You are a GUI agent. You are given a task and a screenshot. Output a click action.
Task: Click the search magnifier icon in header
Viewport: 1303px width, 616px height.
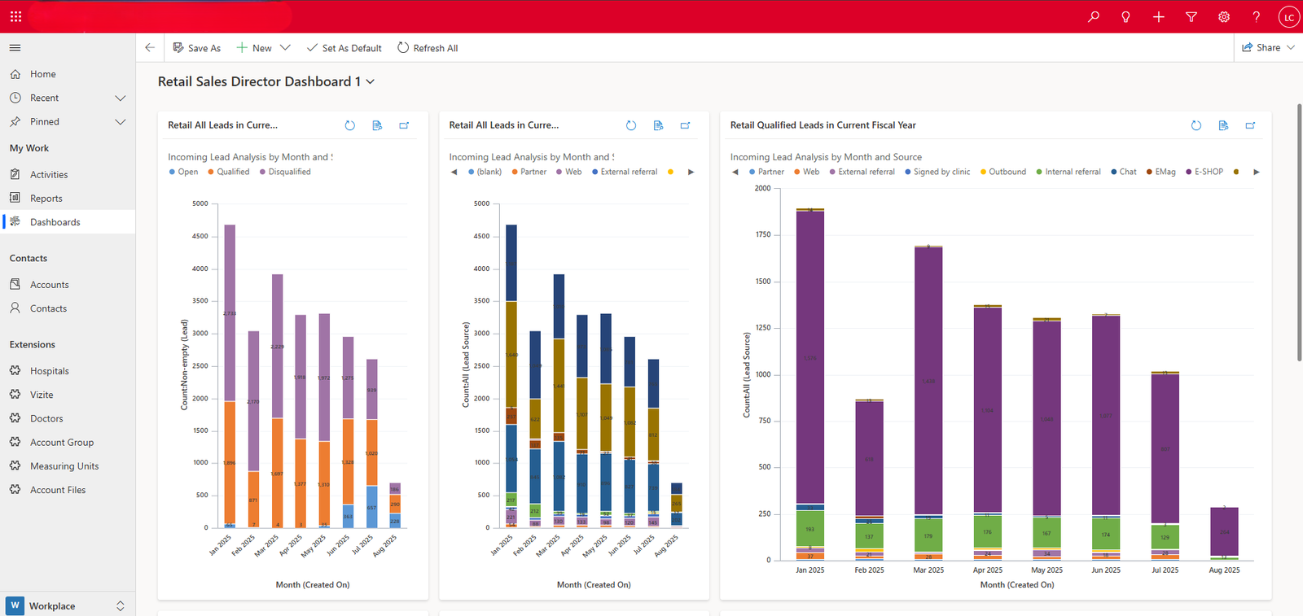[x=1093, y=16]
